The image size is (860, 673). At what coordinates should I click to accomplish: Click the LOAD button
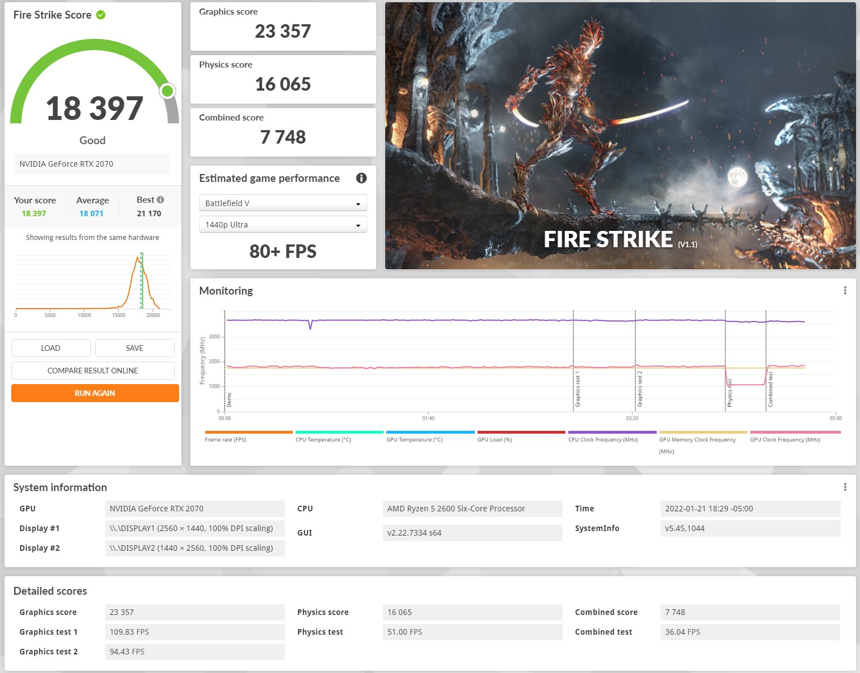coord(51,348)
